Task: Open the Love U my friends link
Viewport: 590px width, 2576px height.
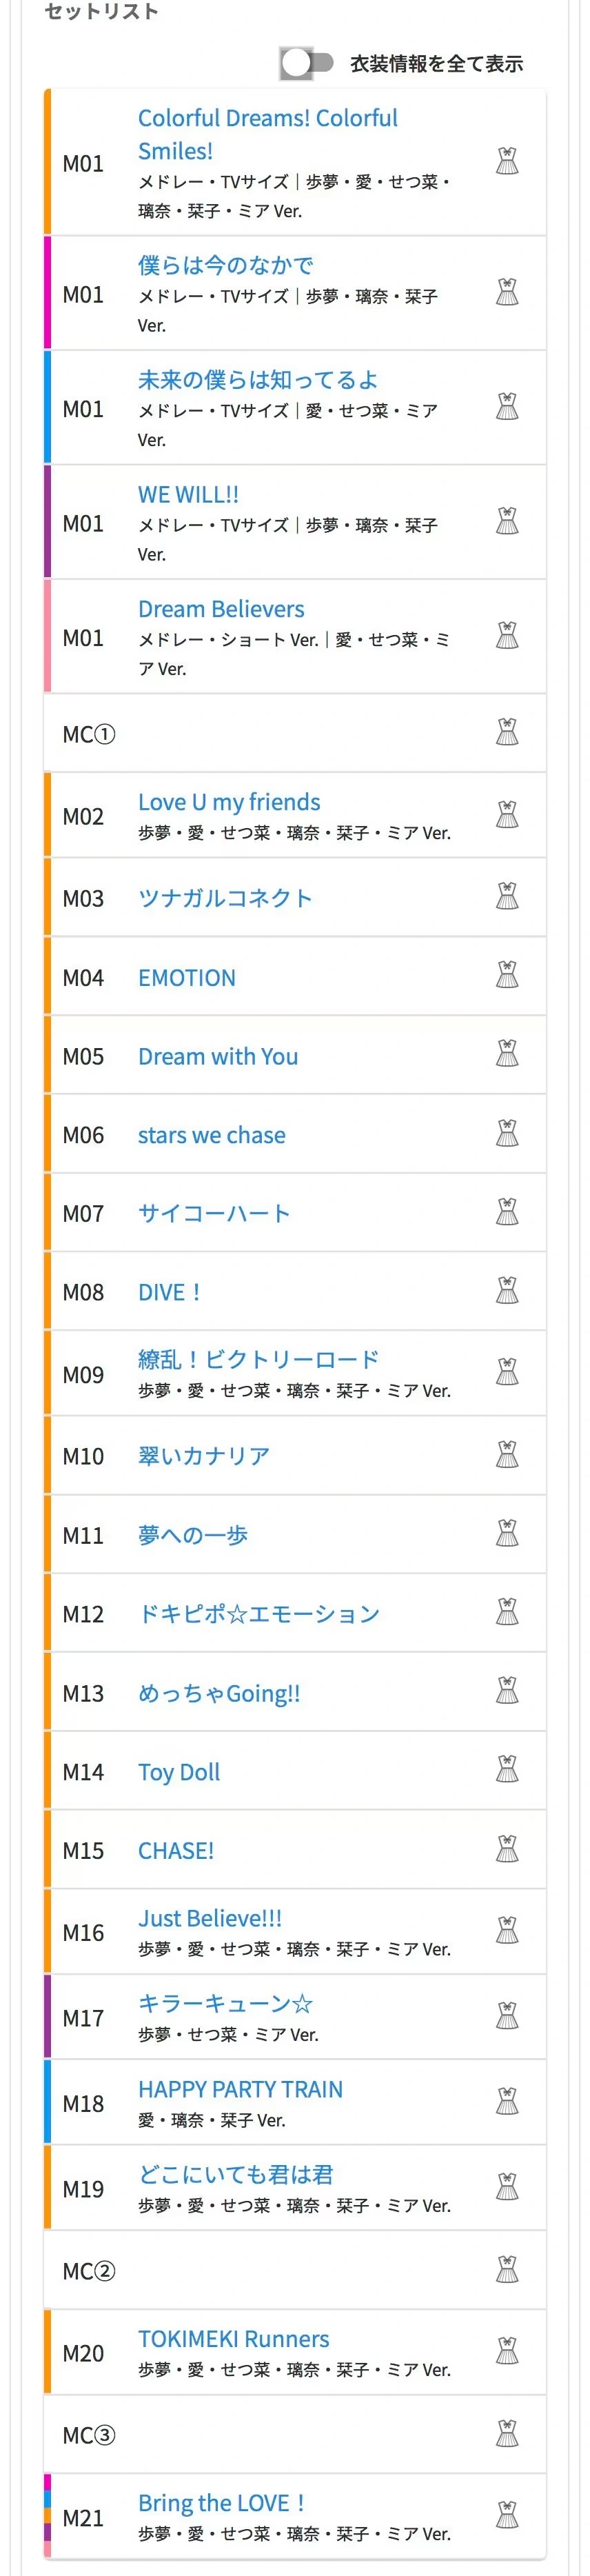Action: coord(229,802)
